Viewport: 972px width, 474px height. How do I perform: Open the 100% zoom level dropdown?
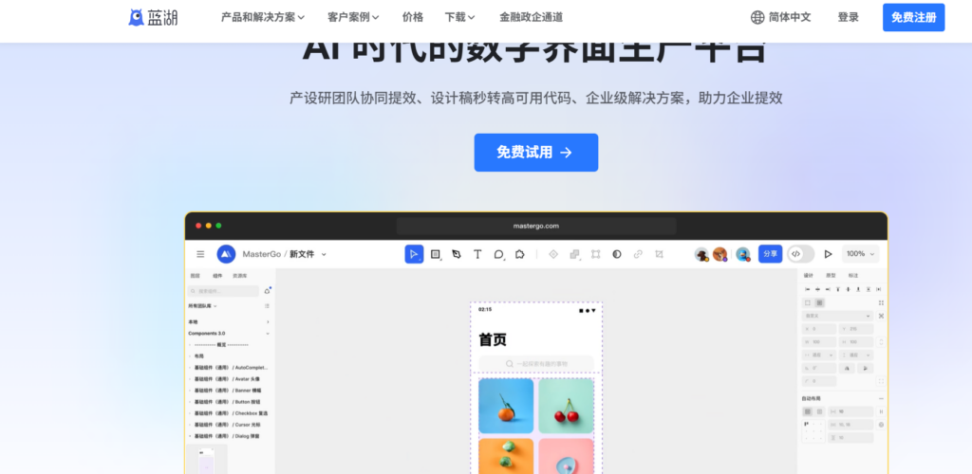click(861, 254)
